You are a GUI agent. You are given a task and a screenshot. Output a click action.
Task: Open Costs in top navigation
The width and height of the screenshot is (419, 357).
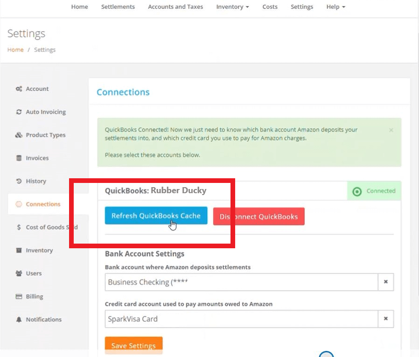pos(270,7)
